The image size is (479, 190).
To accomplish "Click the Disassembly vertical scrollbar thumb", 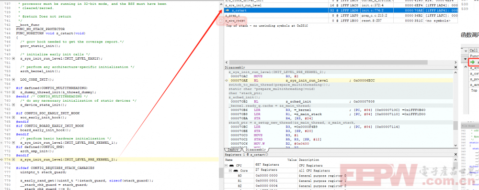I will [456, 126].
